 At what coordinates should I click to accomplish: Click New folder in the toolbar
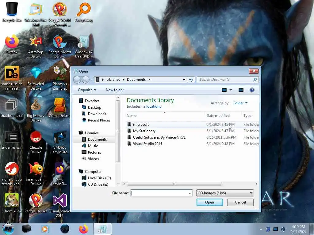[x=115, y=90]
